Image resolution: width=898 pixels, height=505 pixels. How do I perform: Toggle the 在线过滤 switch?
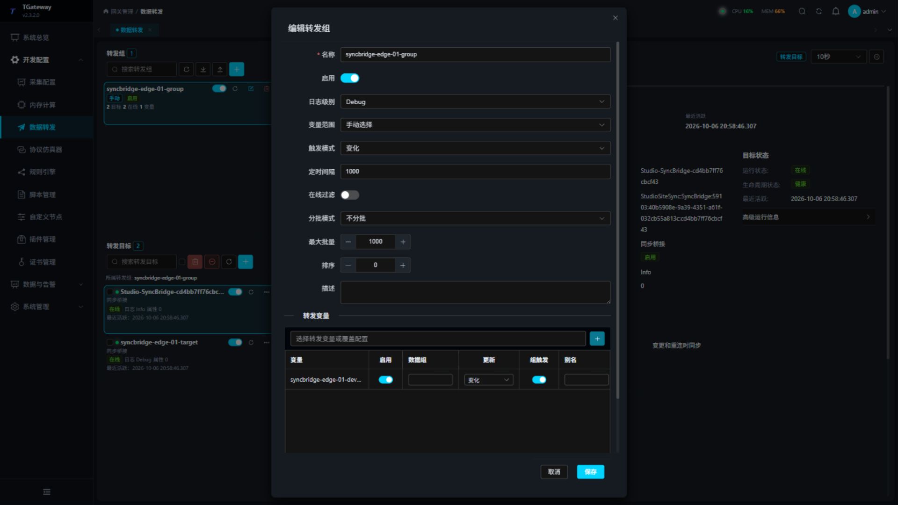[350, 195]
